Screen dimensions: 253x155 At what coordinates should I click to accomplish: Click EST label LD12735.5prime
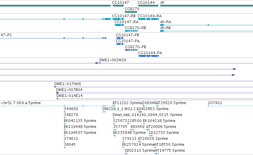164,133
